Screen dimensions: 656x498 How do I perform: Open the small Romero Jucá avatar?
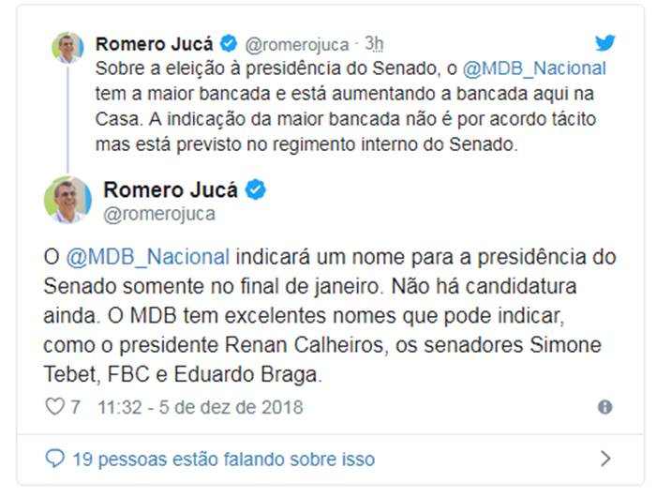click(x=67, y=48)
